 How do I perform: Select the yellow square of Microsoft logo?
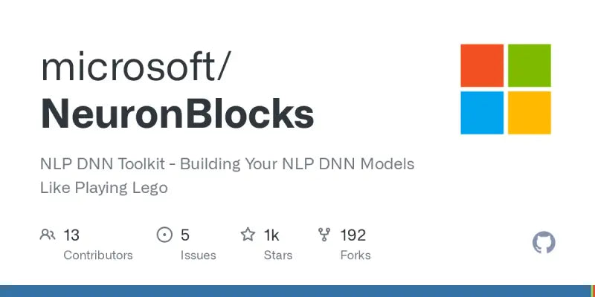pyautogui.click(x=530, y=113)
